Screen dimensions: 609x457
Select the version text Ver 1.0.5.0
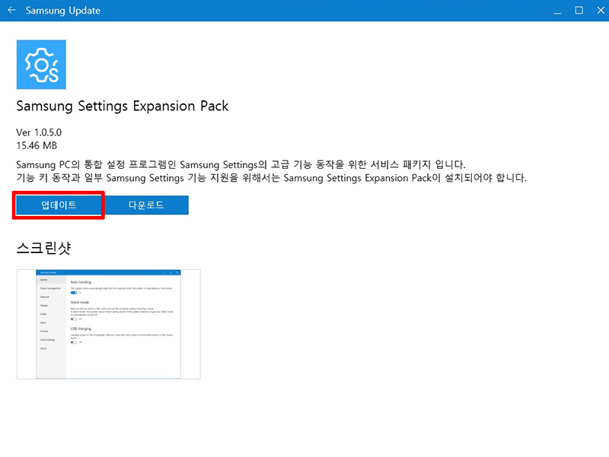point(39,132)
